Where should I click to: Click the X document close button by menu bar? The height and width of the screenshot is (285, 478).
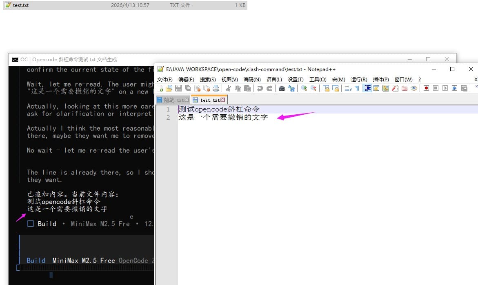point(476,80)
